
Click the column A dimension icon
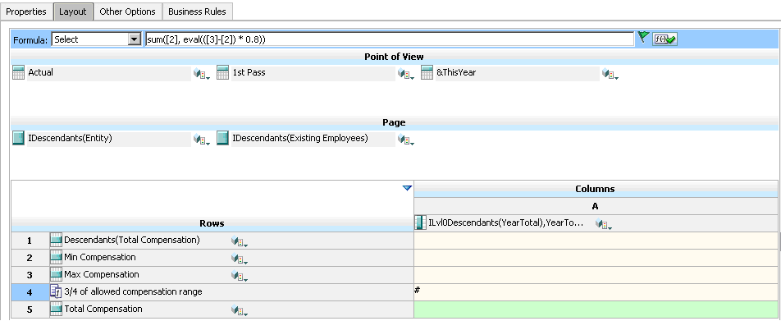click(421, 222)
